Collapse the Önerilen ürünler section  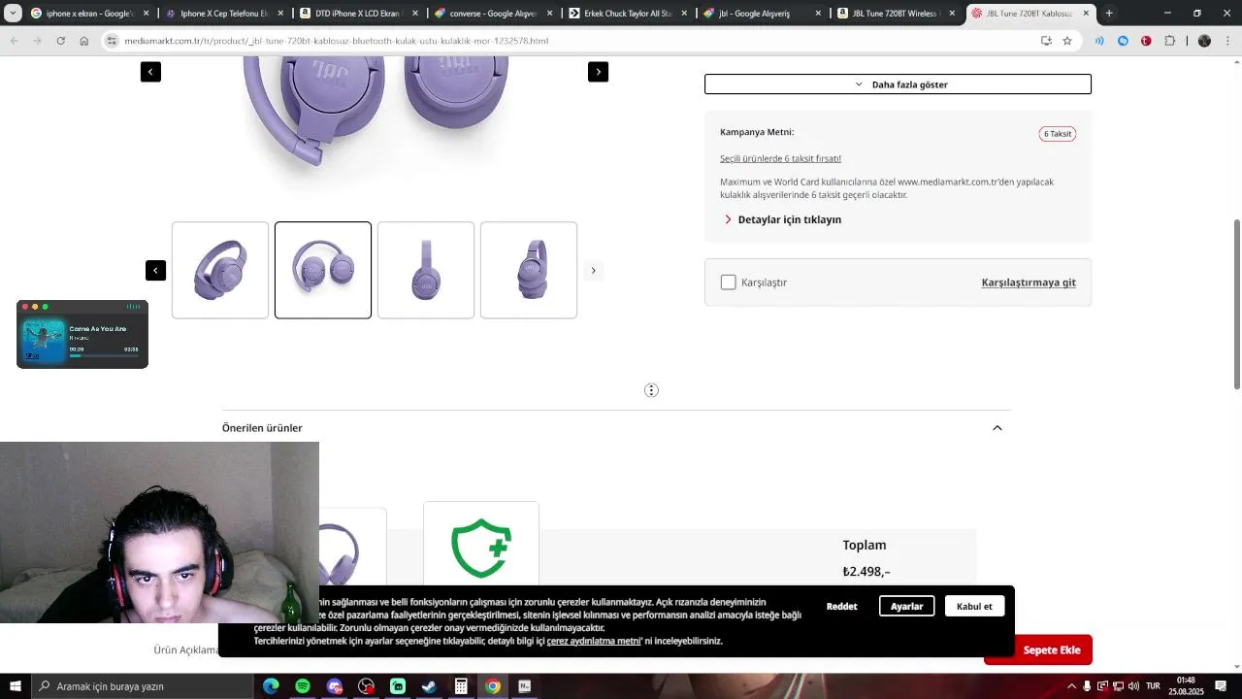(997, 428)
